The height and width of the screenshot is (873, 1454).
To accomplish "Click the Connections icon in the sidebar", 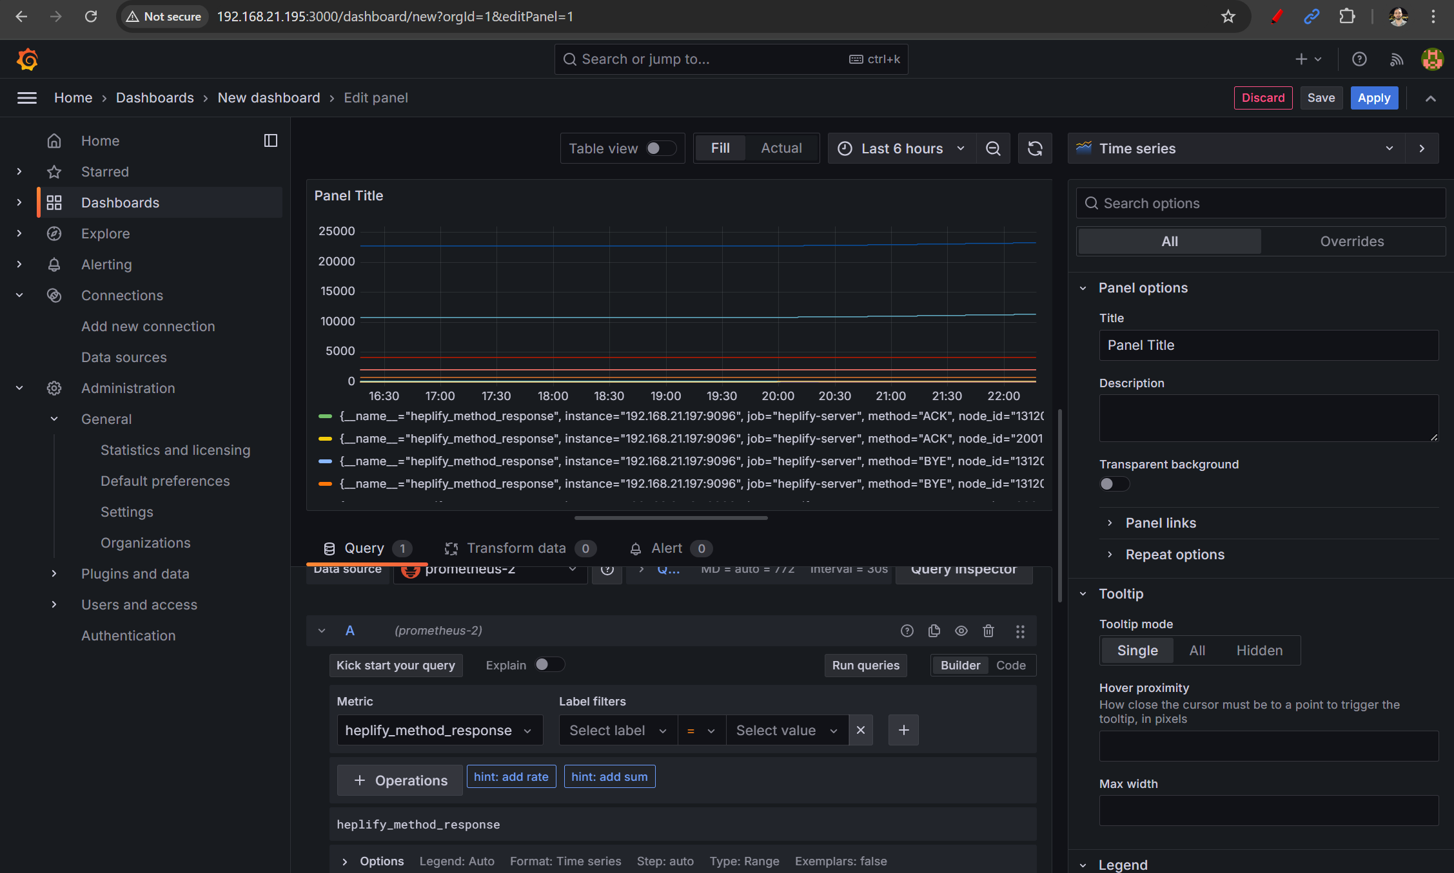I will click(54, 295).
